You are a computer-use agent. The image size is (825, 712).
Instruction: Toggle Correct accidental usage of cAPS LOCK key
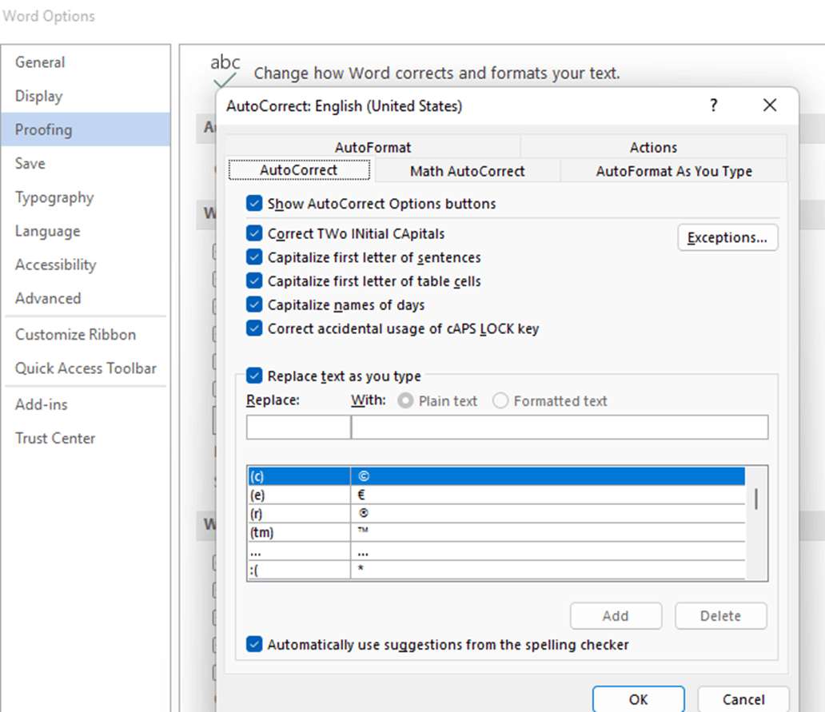[x=254, y=328]
